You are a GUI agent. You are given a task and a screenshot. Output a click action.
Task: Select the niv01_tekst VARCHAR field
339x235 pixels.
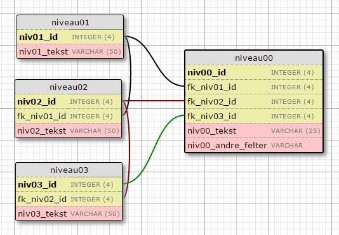[70, 51]
